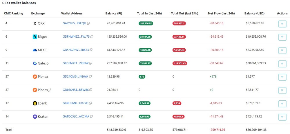Screen dimensions: 290x134
Task: Copy the Gate.io wallet address
Action: click(90, 63)
